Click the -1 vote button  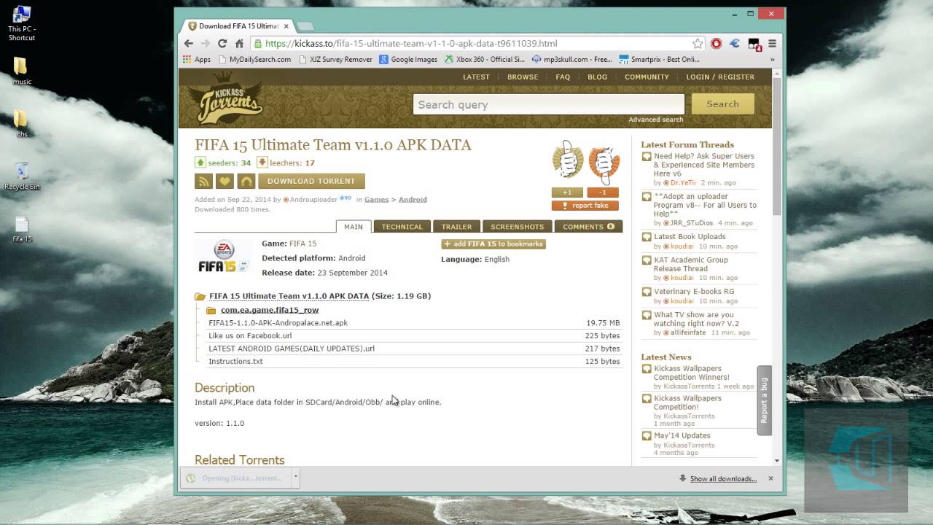coord(602,192)
